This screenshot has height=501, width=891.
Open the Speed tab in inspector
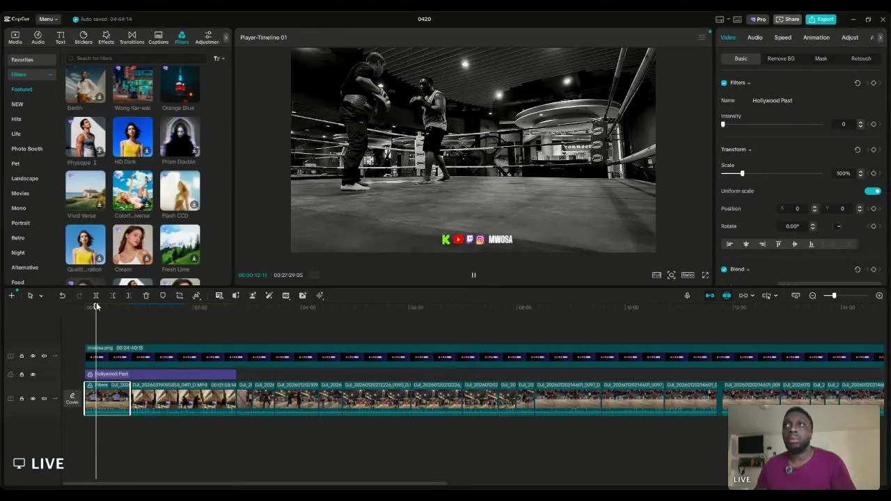pyautogui.click(x=782, y=38)
